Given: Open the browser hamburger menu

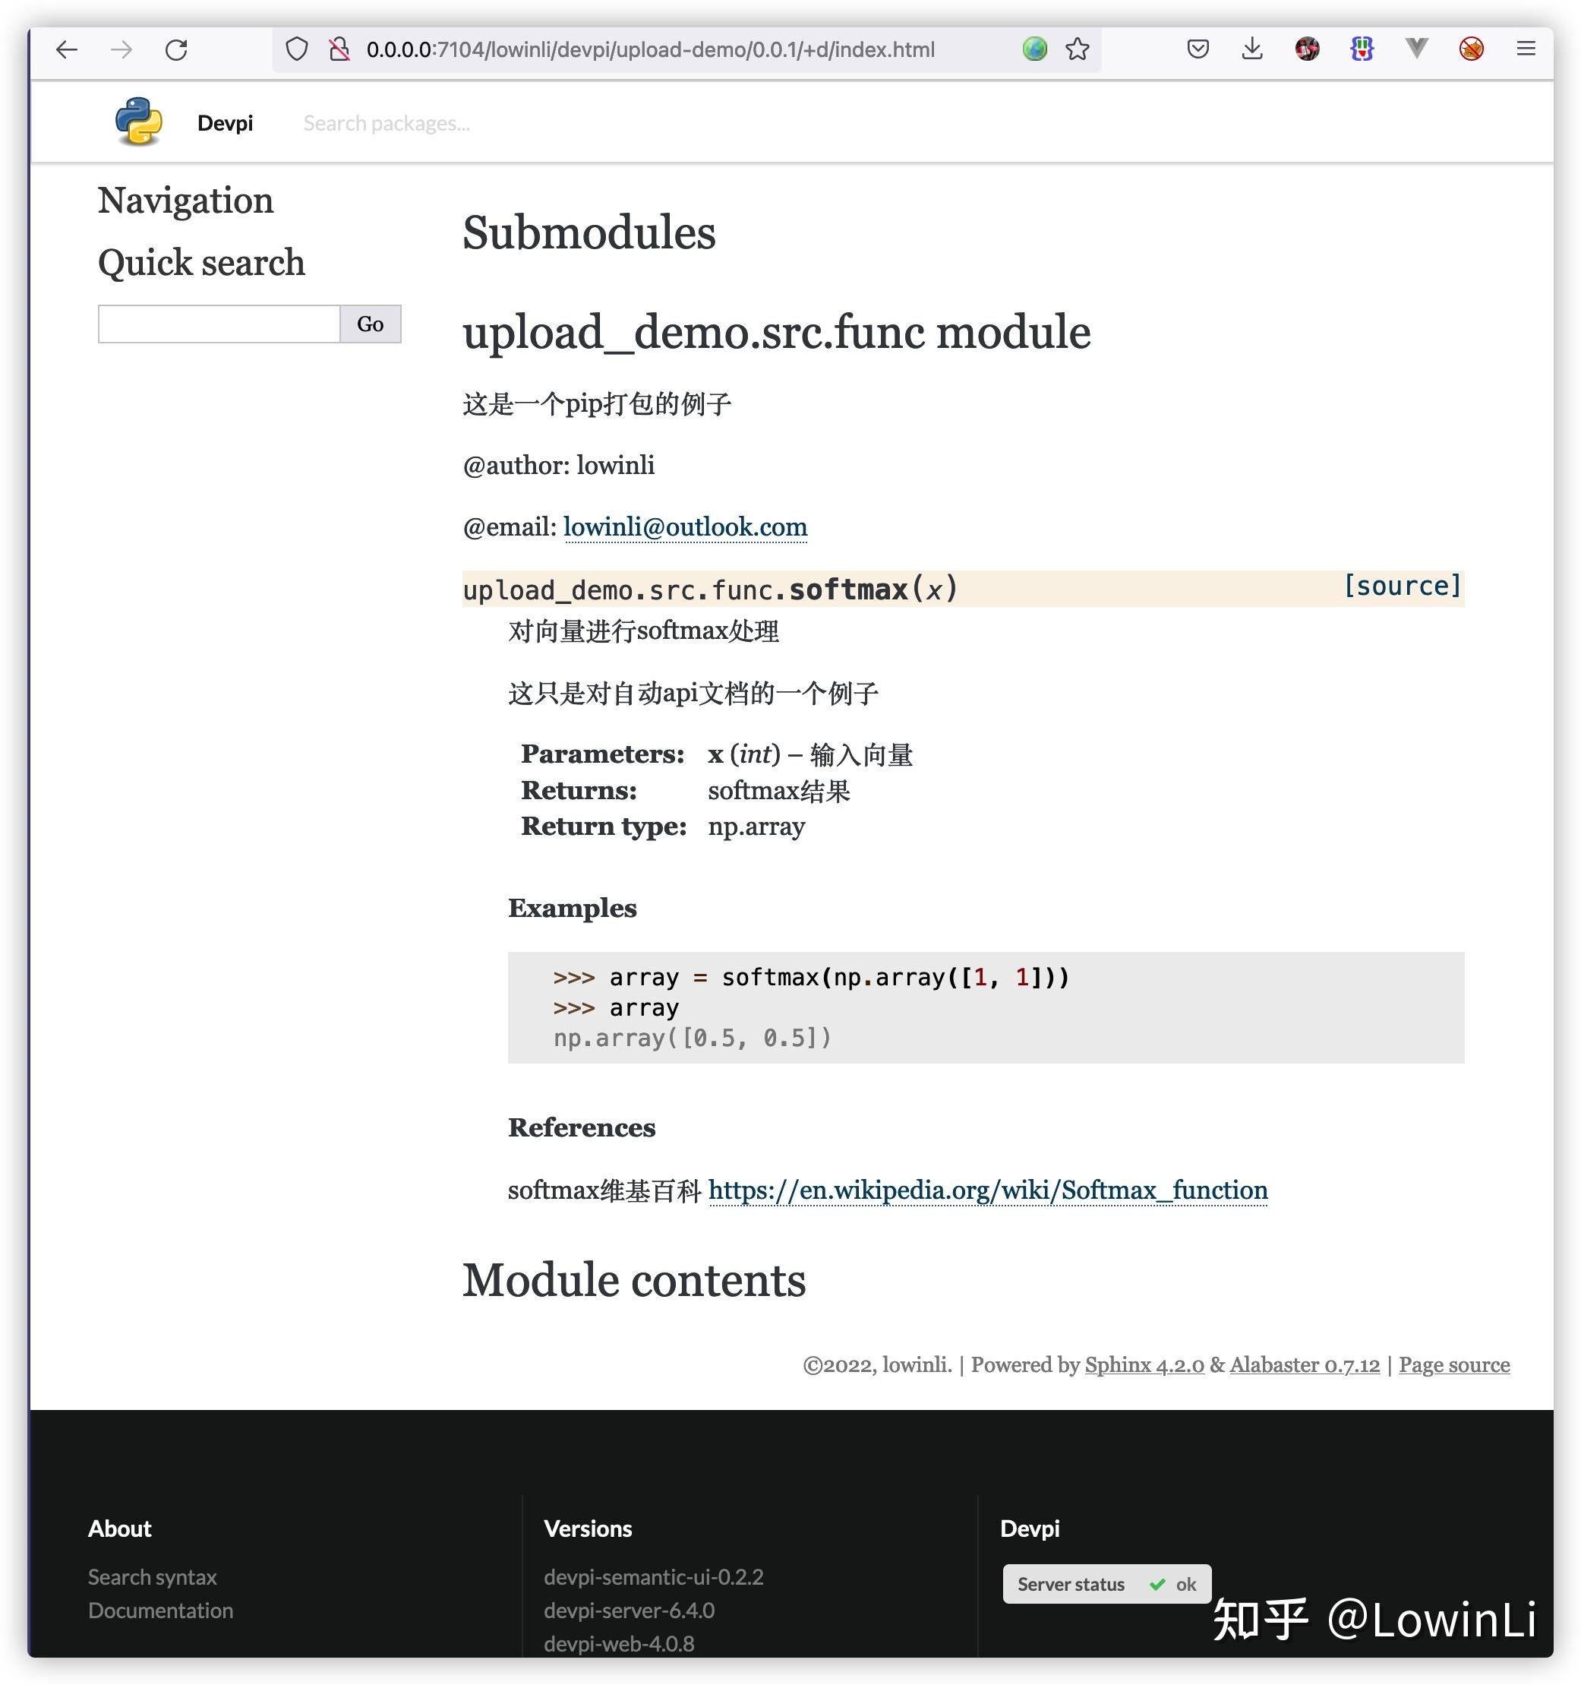Looking at the screenshot, I should coord(1526,49).
